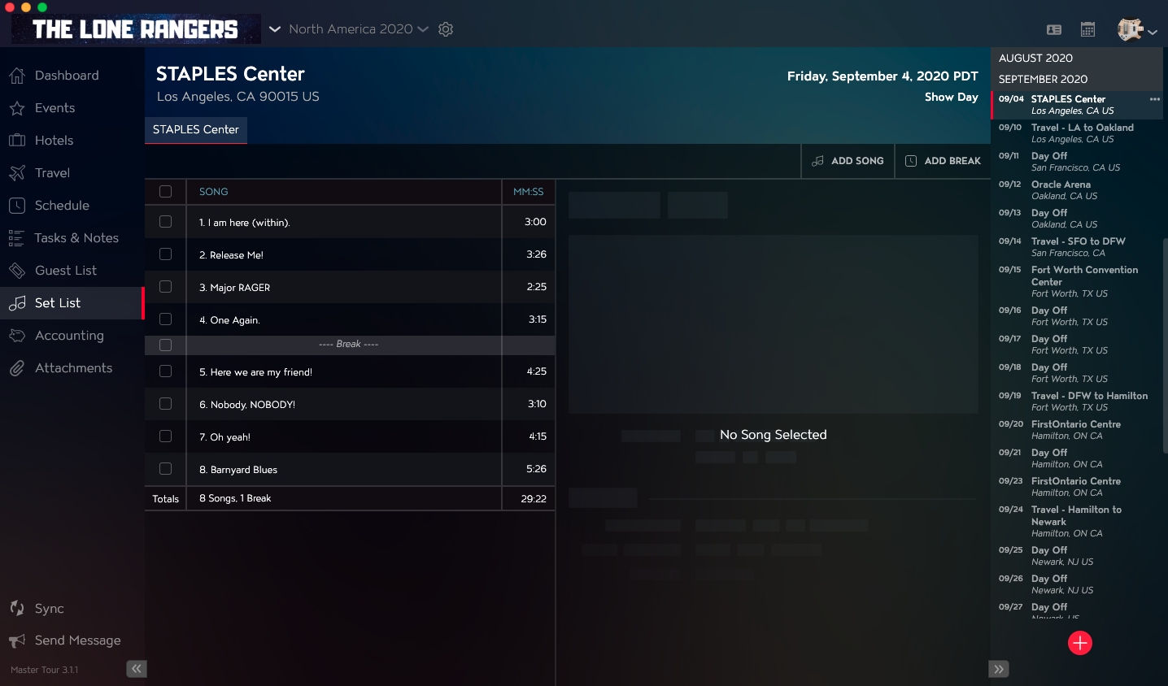Screen dimensions: 1168x686
Task: Click Master Tour 3.1.1 version label
Action: coord(45,670)
